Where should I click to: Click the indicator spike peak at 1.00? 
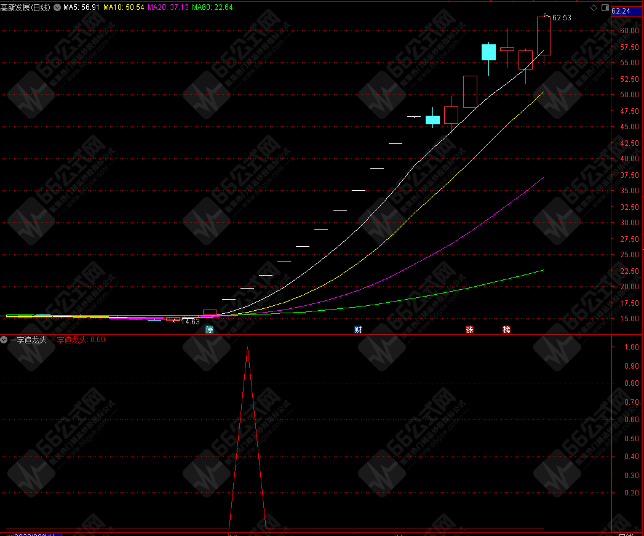247,347
